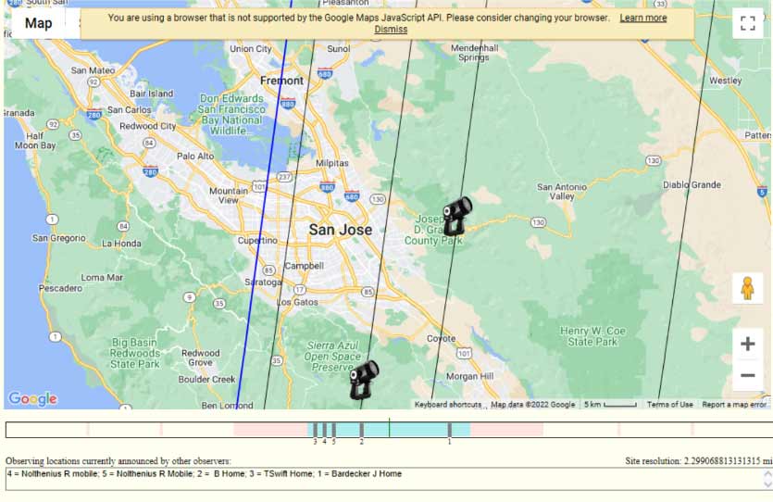Click Big Basin Redwoods State Park label
The height and width of the screenshot is (502, 773).
pyautogui.click(x=135, y=353)
